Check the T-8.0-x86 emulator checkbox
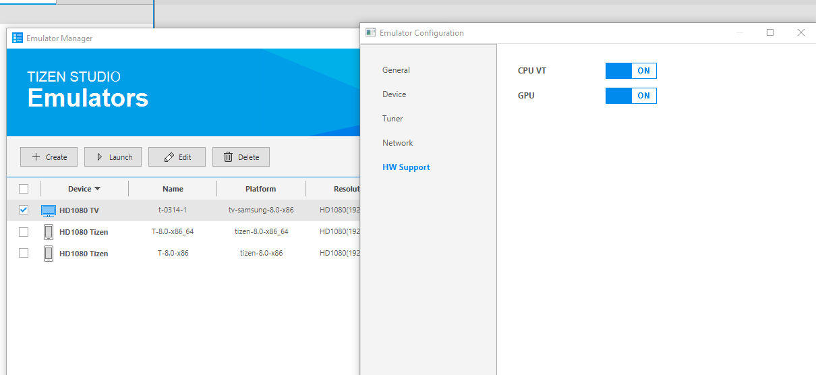Viewport: 816px width, 375px height. (24, 254)
